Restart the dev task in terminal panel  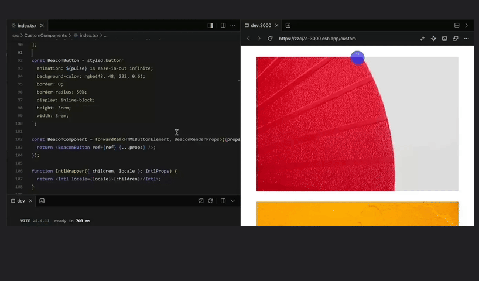pyautogui.click(x=210, y=201)
